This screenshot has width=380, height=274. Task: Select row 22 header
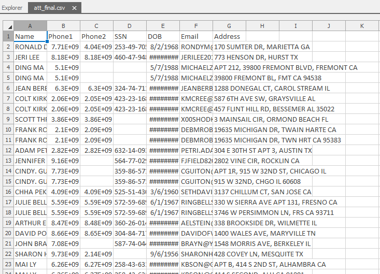tap(8, 254)
